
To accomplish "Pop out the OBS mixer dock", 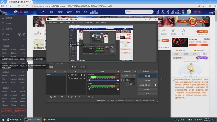I will click(x=118, y=72).
